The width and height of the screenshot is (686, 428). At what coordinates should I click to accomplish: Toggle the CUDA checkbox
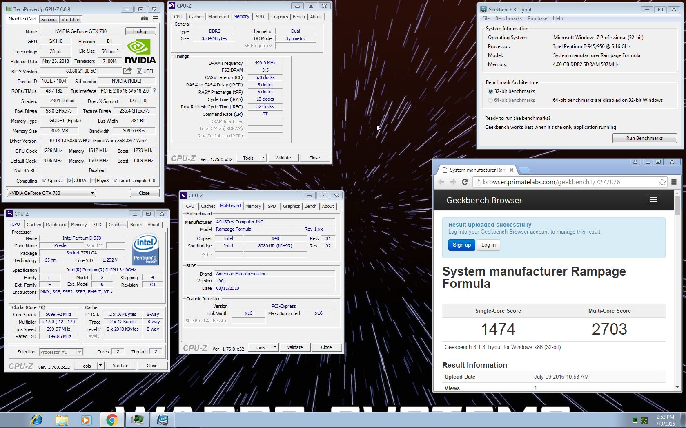click(70, 181)
